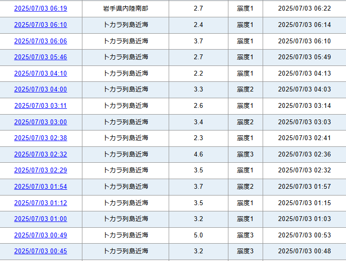The image size is (346, 261).
Task: Select magnitude 3.7 in the 06:06 row
Action: [199, 41]
